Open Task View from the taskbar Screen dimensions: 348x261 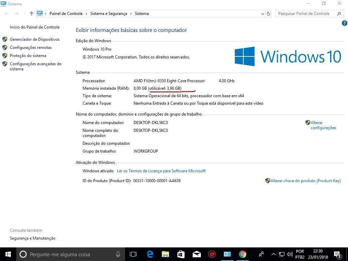(x=133, y=254)
